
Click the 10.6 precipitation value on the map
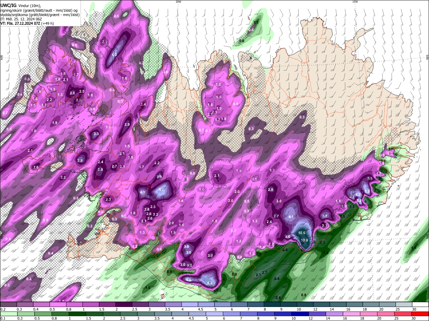click(x=302, y=233)
